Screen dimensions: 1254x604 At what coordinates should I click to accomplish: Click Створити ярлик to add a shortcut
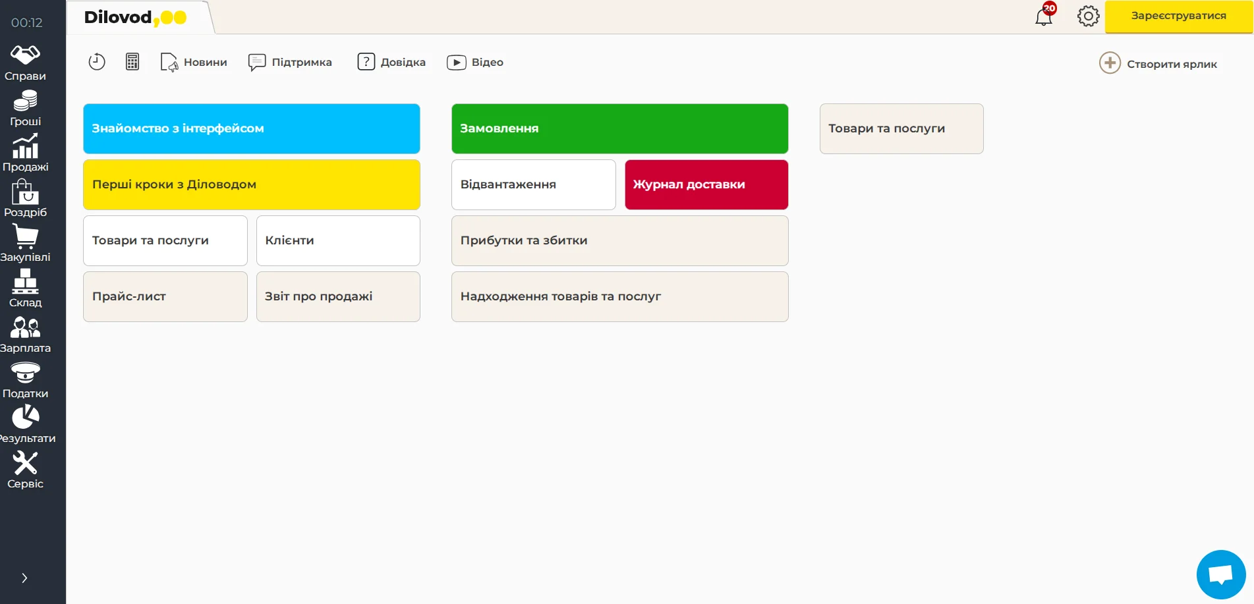pos(1158,64)
